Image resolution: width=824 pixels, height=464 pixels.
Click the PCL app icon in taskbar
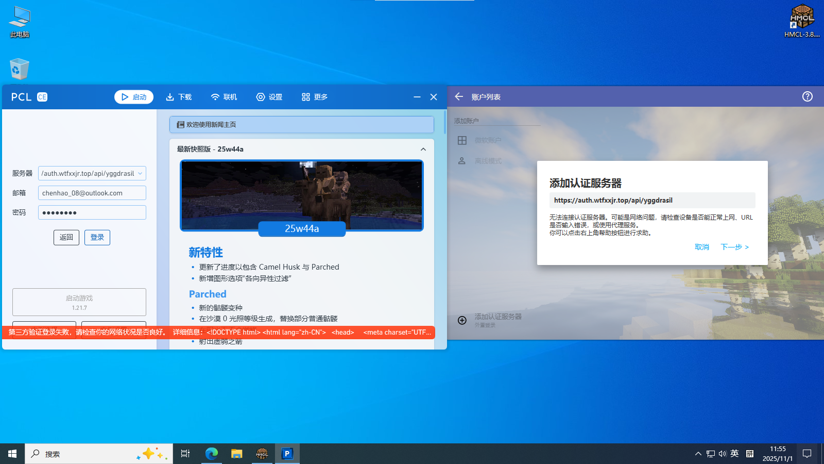click(287, 454)
